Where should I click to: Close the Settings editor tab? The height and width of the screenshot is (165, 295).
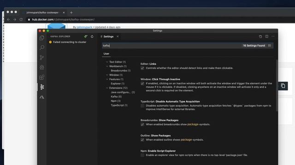tap(118, 37)
